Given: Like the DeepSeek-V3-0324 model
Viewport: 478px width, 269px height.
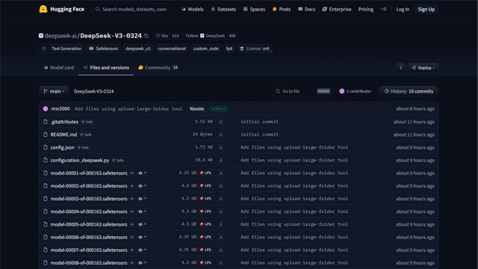Looking at the screenshot, I should [x=162, y=36].
